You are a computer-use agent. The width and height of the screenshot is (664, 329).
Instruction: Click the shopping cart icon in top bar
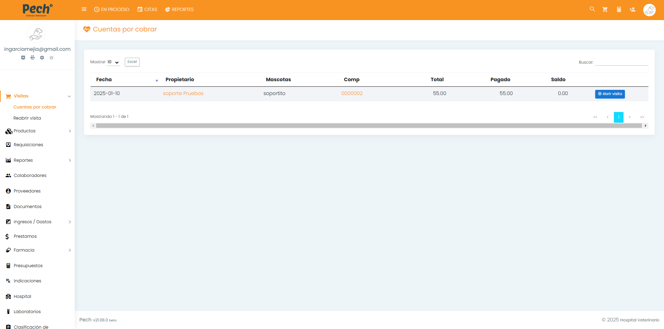click(x=605, y=10)
